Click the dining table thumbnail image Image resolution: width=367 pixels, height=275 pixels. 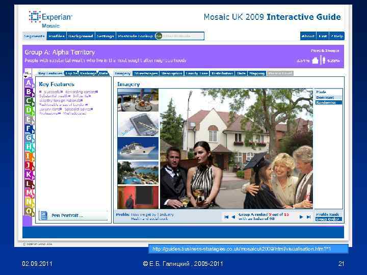click(x=138, y=100)
